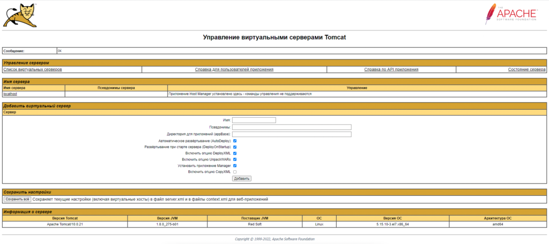The height and width of the screenshot is (244, 549).
Task: Click the Имя сервера column header
Action: point(34,88)
